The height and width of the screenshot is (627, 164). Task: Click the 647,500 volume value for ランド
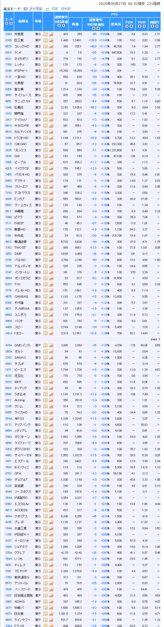click(x=117, y=52)
